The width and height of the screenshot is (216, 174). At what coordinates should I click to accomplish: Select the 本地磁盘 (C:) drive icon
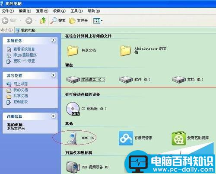[73, 80]
